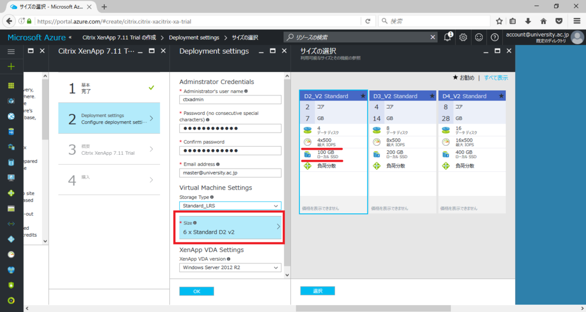Click the browser reload button
This screenshot has width=586, height=312.
pos(368,21)
